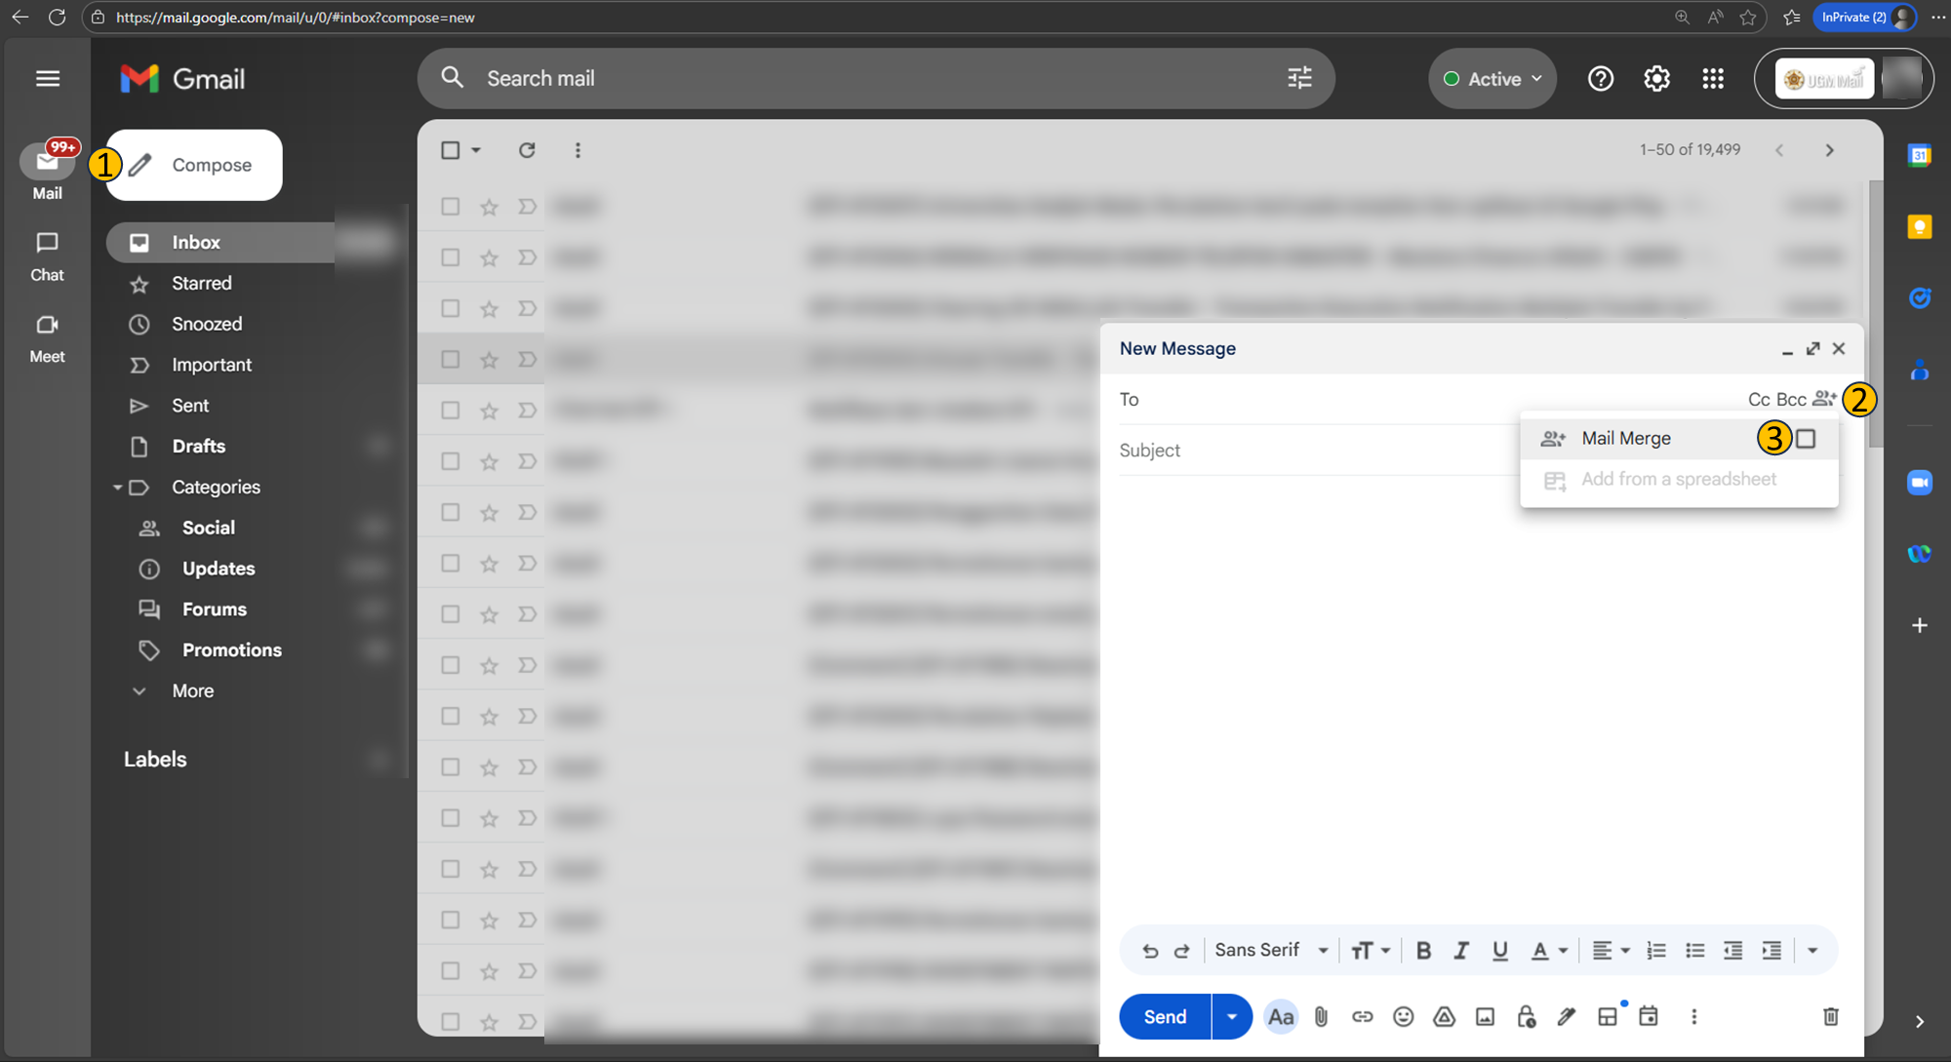The width and height of the screenshot is (1951, 1062).
Task: Star the second email in the list
Action: 489,258
